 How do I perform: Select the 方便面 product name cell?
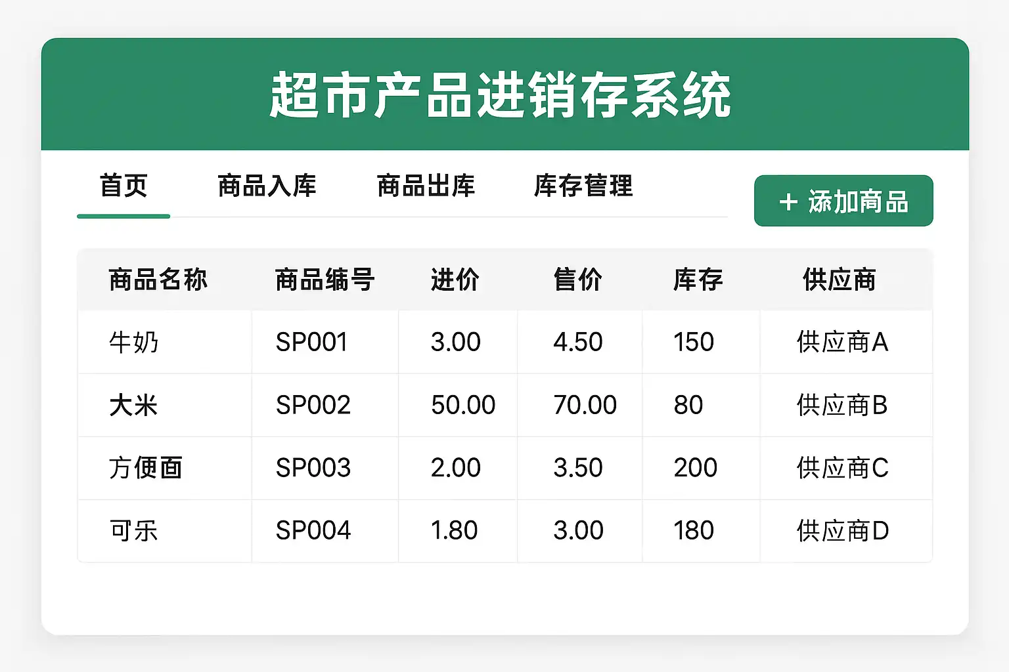tap(146, 468)
